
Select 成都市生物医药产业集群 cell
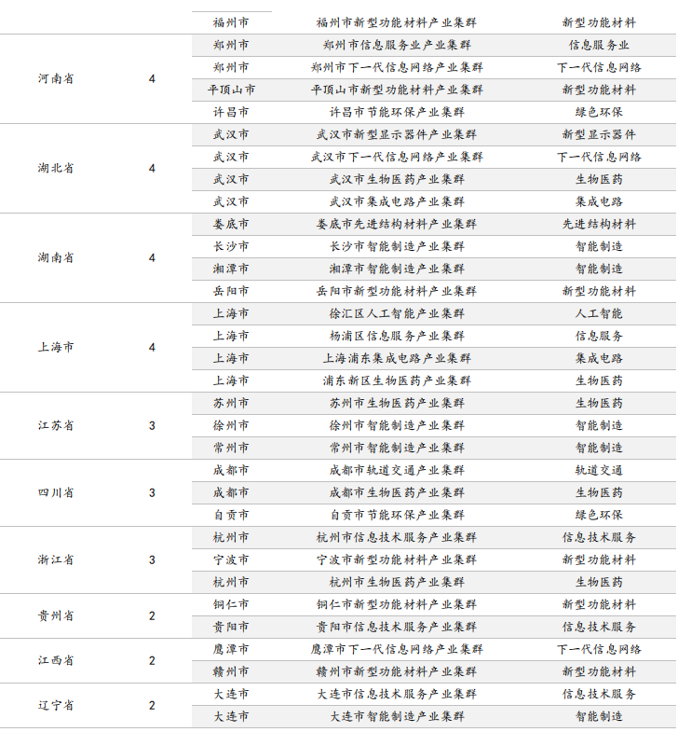click(x=397, y=493)
